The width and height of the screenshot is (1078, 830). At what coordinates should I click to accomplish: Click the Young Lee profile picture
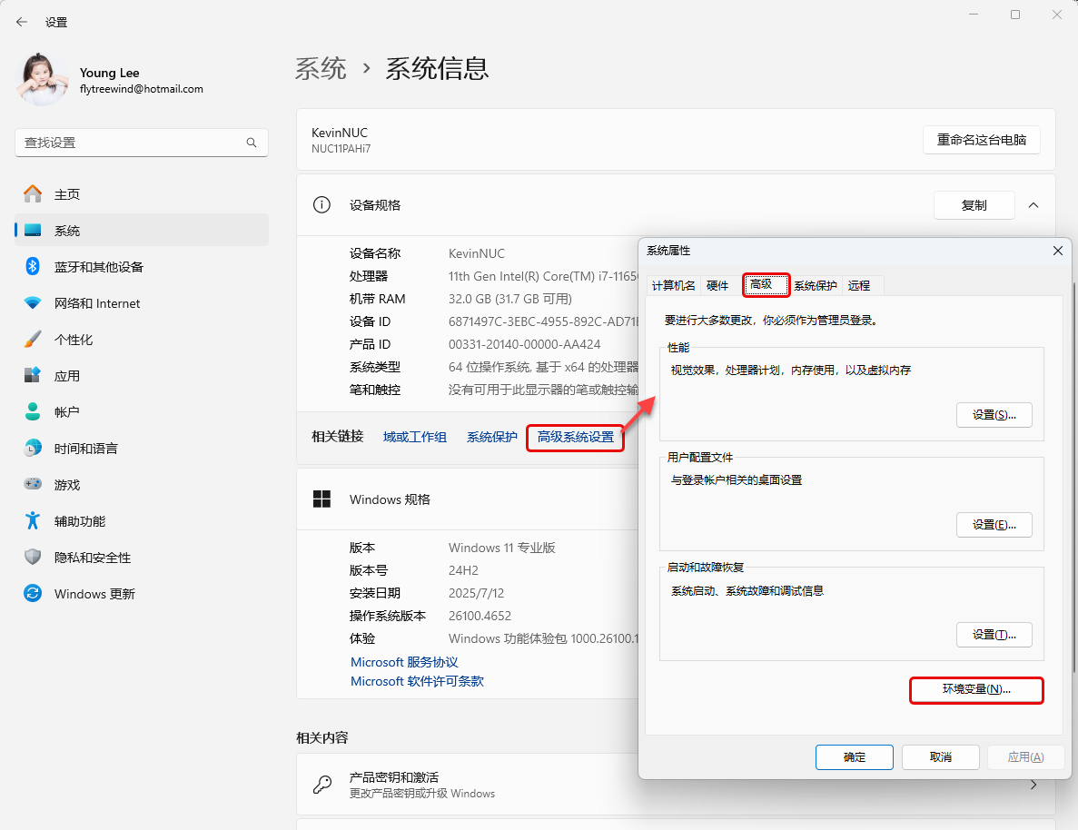coord(42,79)
